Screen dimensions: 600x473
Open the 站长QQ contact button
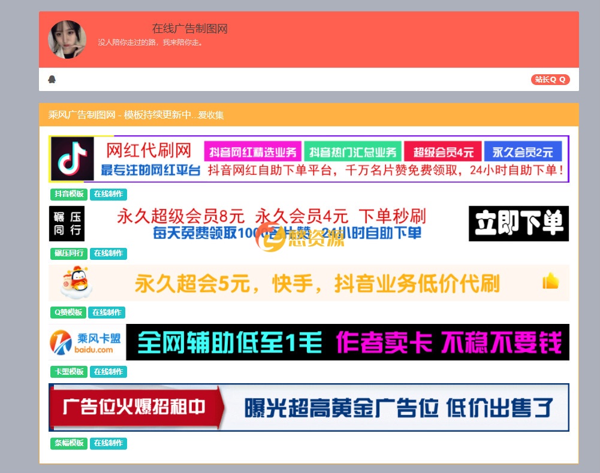[x=550, y=80]
